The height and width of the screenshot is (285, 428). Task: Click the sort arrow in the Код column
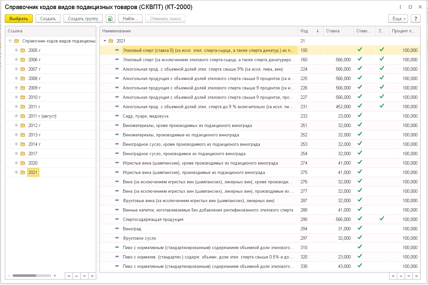[318, 31]
